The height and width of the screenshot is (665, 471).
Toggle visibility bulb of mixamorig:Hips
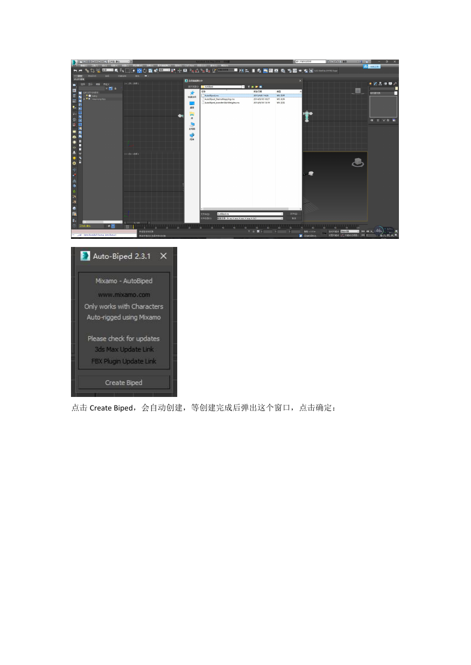click(x=87, y=99)
